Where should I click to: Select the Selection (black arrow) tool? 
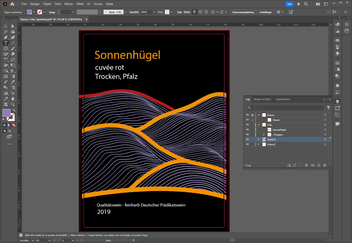6,26
